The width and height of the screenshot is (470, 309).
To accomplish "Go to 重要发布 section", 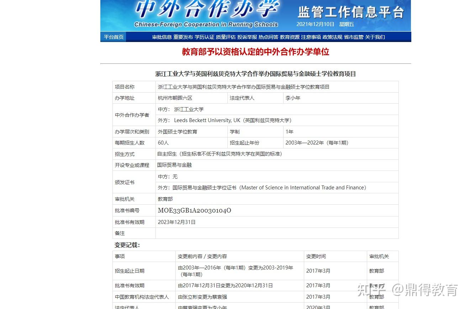I will [x=183, y=37].
